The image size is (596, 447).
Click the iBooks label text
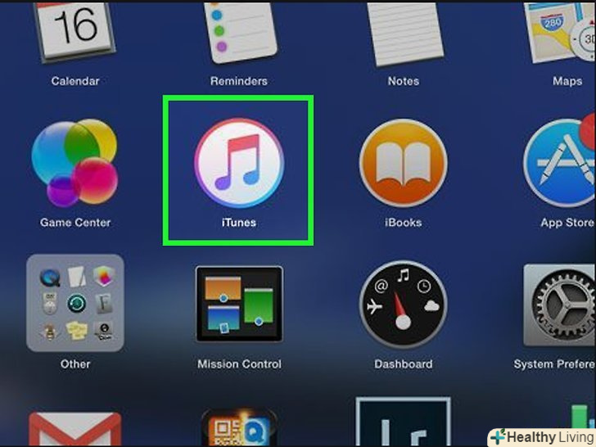[x=404, y=223]
